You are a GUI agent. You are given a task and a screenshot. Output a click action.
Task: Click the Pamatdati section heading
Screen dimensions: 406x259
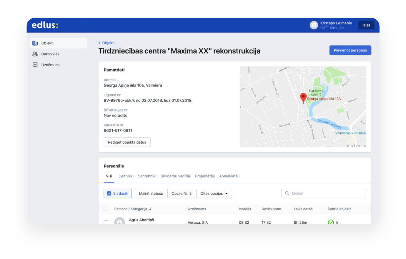tap(114, 70)
